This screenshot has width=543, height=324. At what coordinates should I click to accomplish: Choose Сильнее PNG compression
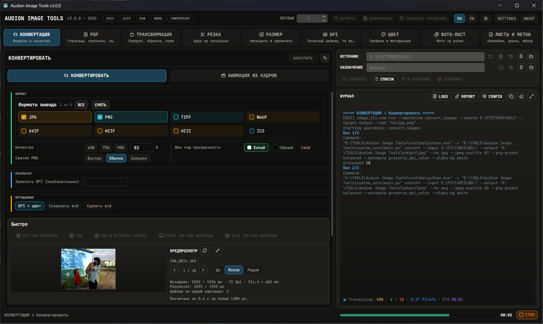click(139, 158)
